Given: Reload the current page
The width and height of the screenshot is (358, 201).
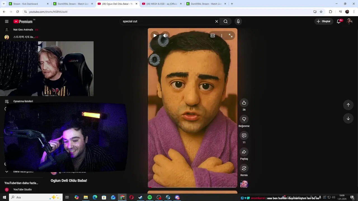Looking at the screenshot, I should pyautogui.click(x=17, y=12).
